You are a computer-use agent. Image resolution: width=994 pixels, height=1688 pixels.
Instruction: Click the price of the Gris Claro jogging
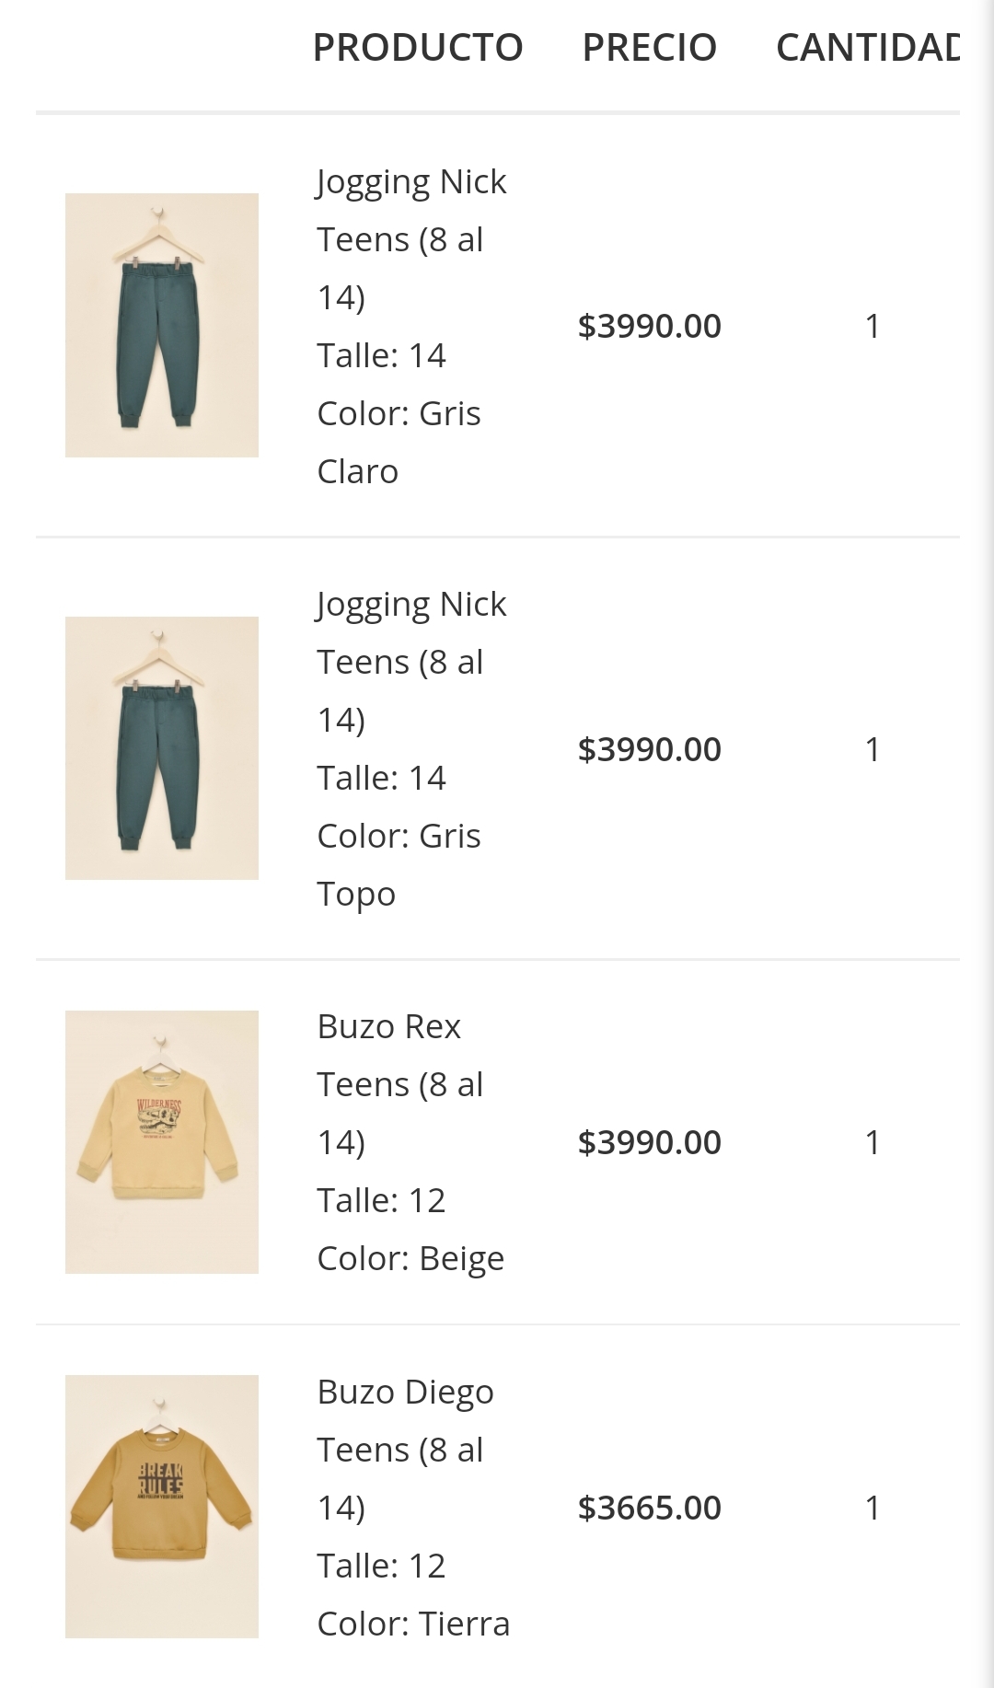650,326
